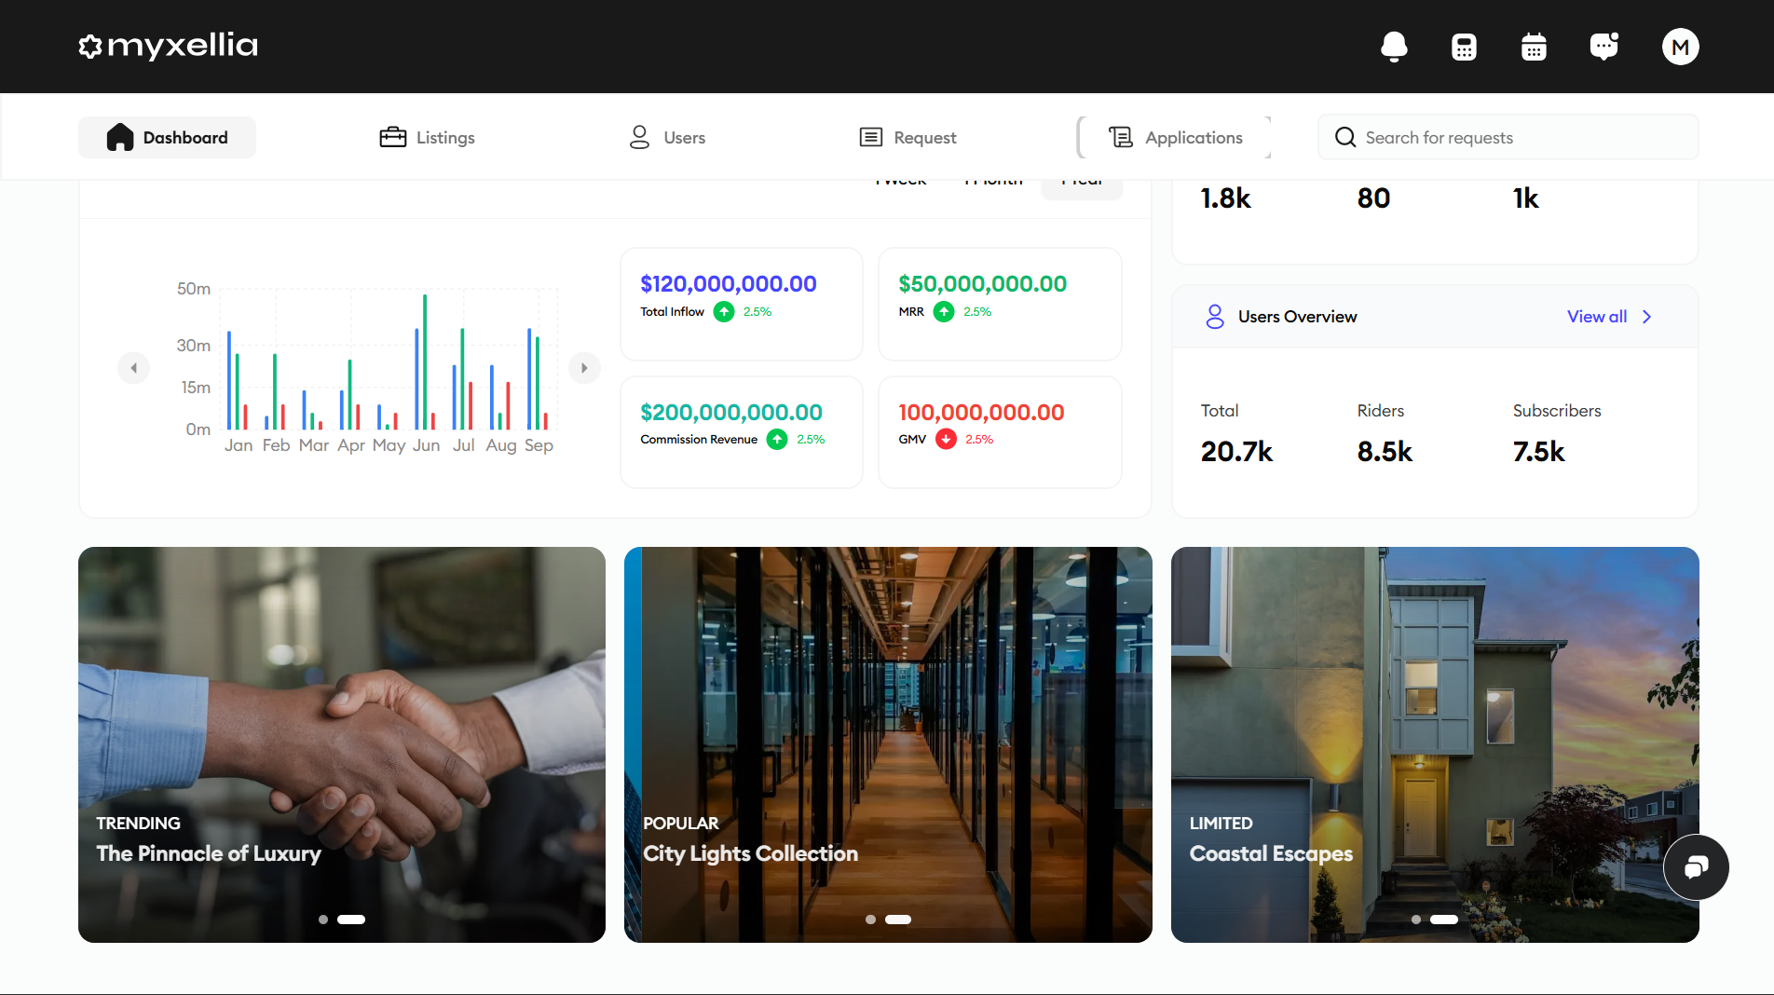Open the Request tab

click(x=907, y=137)
